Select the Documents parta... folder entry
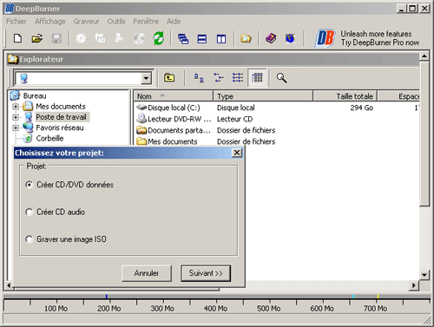 [174, 130]
